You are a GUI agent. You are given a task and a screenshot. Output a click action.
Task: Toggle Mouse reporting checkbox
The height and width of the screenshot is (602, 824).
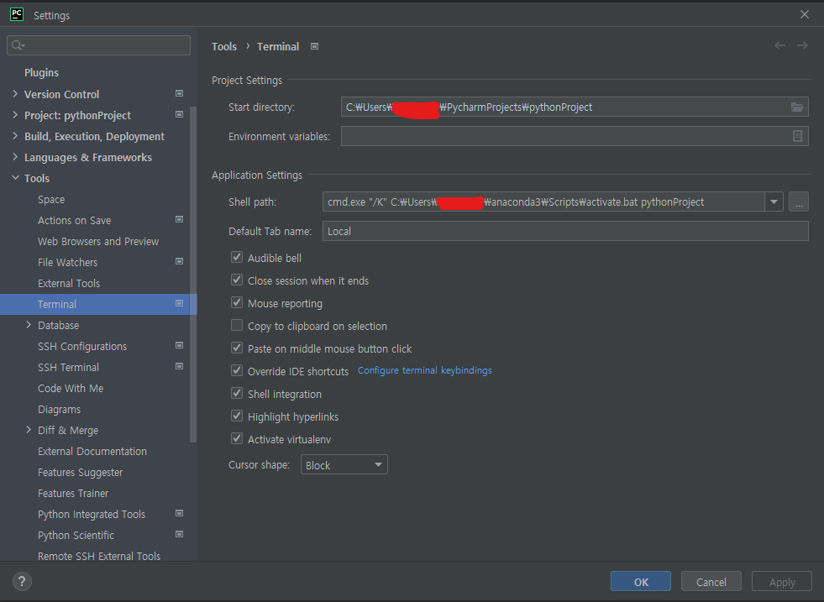coord(237,302)
